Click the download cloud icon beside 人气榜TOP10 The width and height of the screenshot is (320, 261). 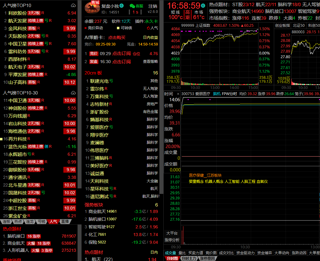(73, 6)
